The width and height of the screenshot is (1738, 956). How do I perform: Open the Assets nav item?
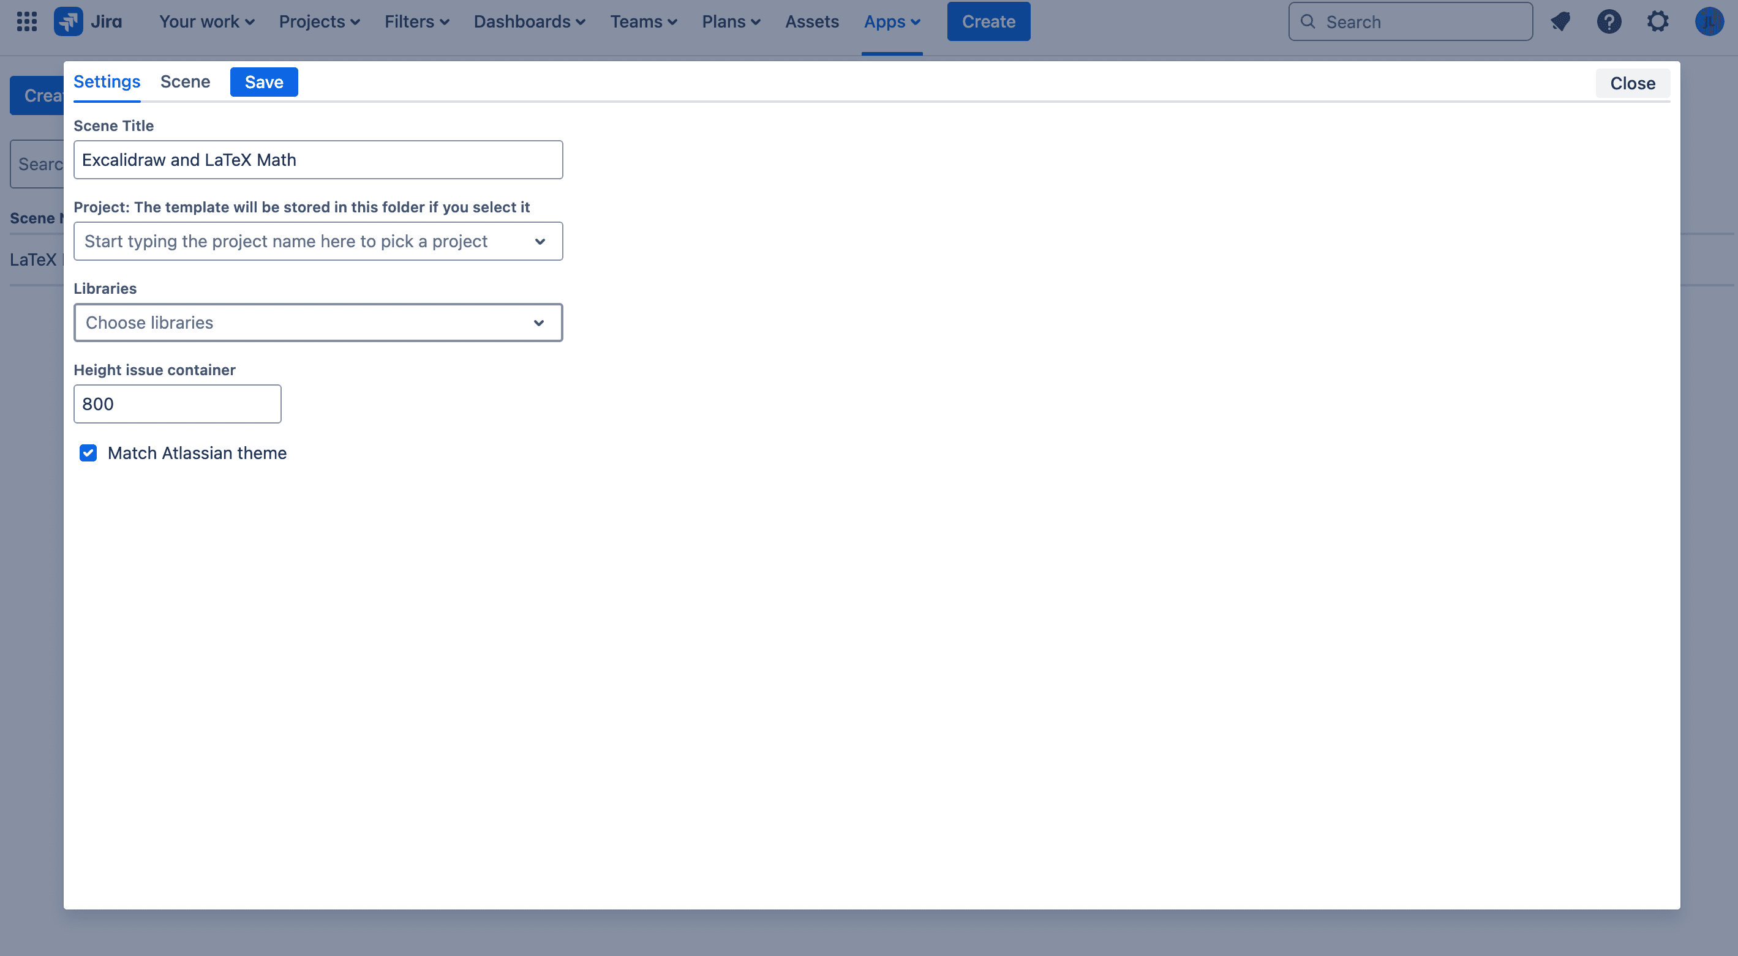click(811, 21)
